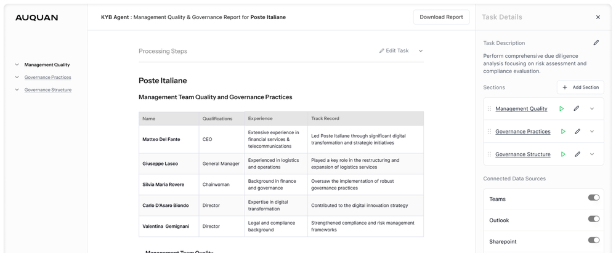
Task: Click the Experience column header
Action: click(276, 119)
